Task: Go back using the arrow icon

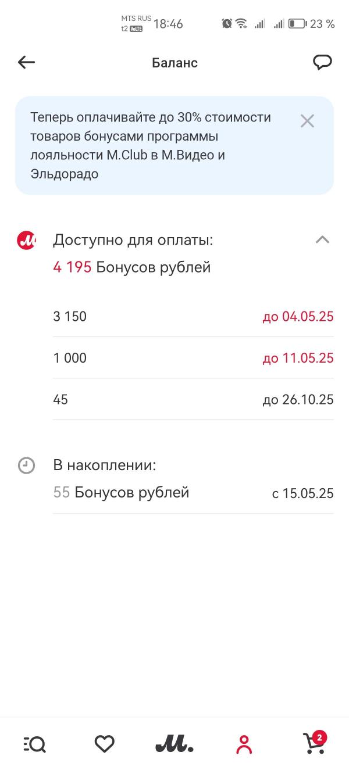Action: coord(27,62)
